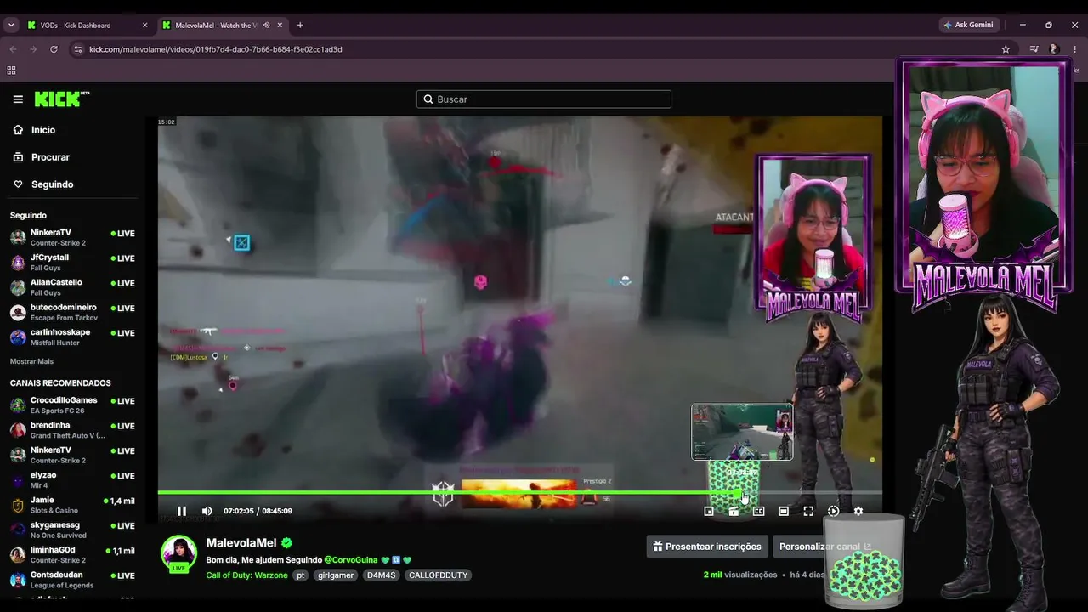Pause the video playback
1088x612 pixels.
pyautogui.click(x=182, y=511)
